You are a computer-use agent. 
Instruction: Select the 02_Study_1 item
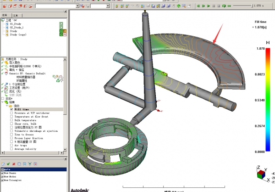[x=16, y=28]
